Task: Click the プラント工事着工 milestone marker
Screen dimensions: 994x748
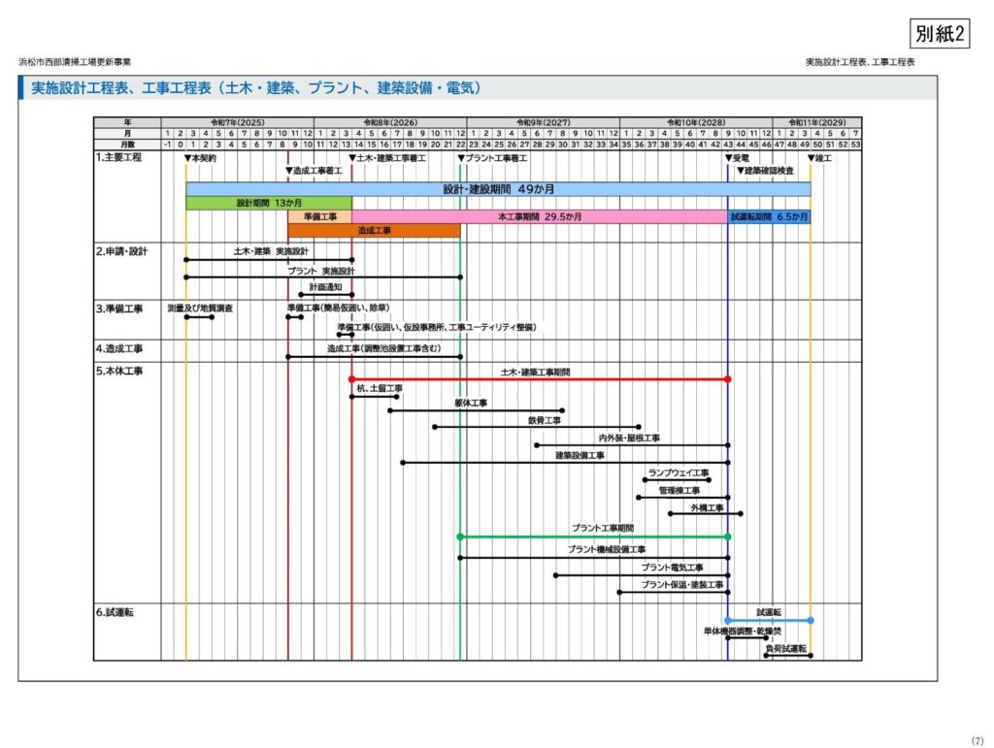Action: pyautogui.click(x=492, y=157)
